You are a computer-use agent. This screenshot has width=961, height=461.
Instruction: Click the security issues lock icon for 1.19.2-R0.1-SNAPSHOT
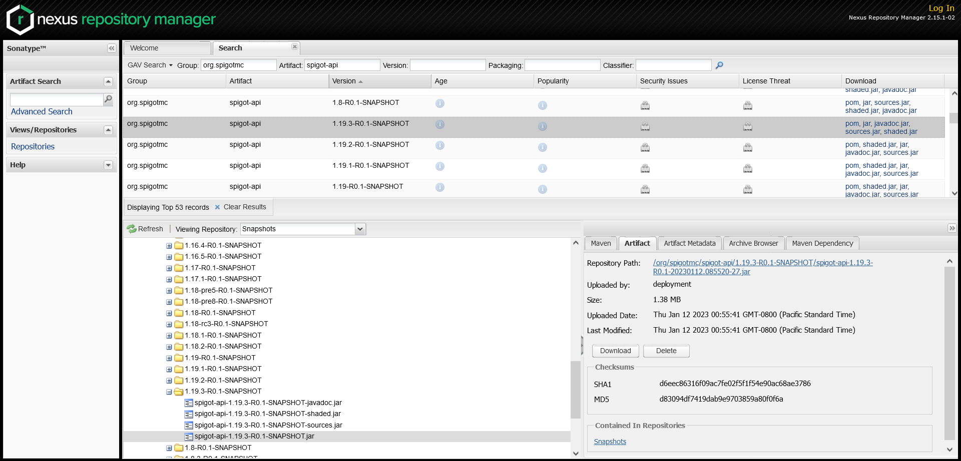coord(645,147)
